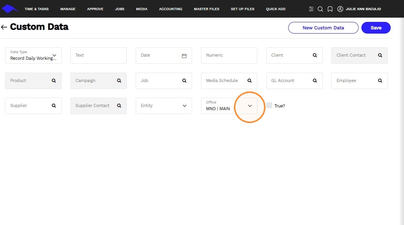Open the filter settings sliders icon
Viewport: 404px width, 225px height.
311,9
